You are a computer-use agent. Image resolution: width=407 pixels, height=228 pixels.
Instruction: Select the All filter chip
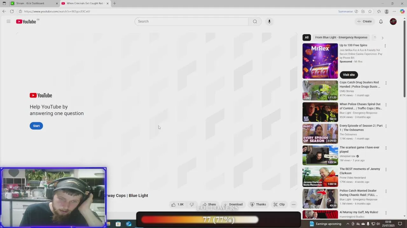pos(307,37)
